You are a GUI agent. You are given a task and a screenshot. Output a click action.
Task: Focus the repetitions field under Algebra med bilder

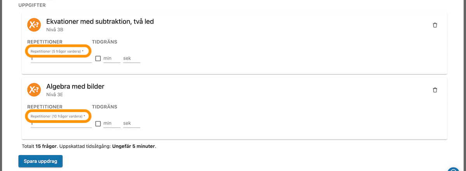point(61,124)
